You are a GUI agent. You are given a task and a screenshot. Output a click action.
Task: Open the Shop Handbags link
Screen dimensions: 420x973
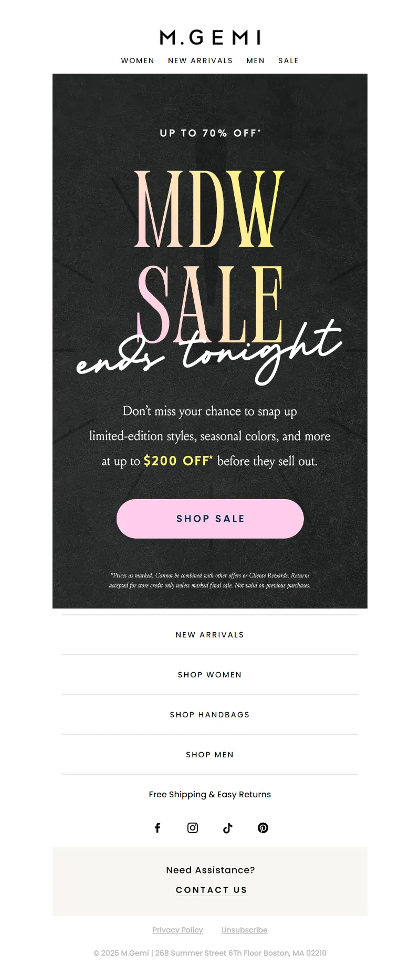[210, 715]
